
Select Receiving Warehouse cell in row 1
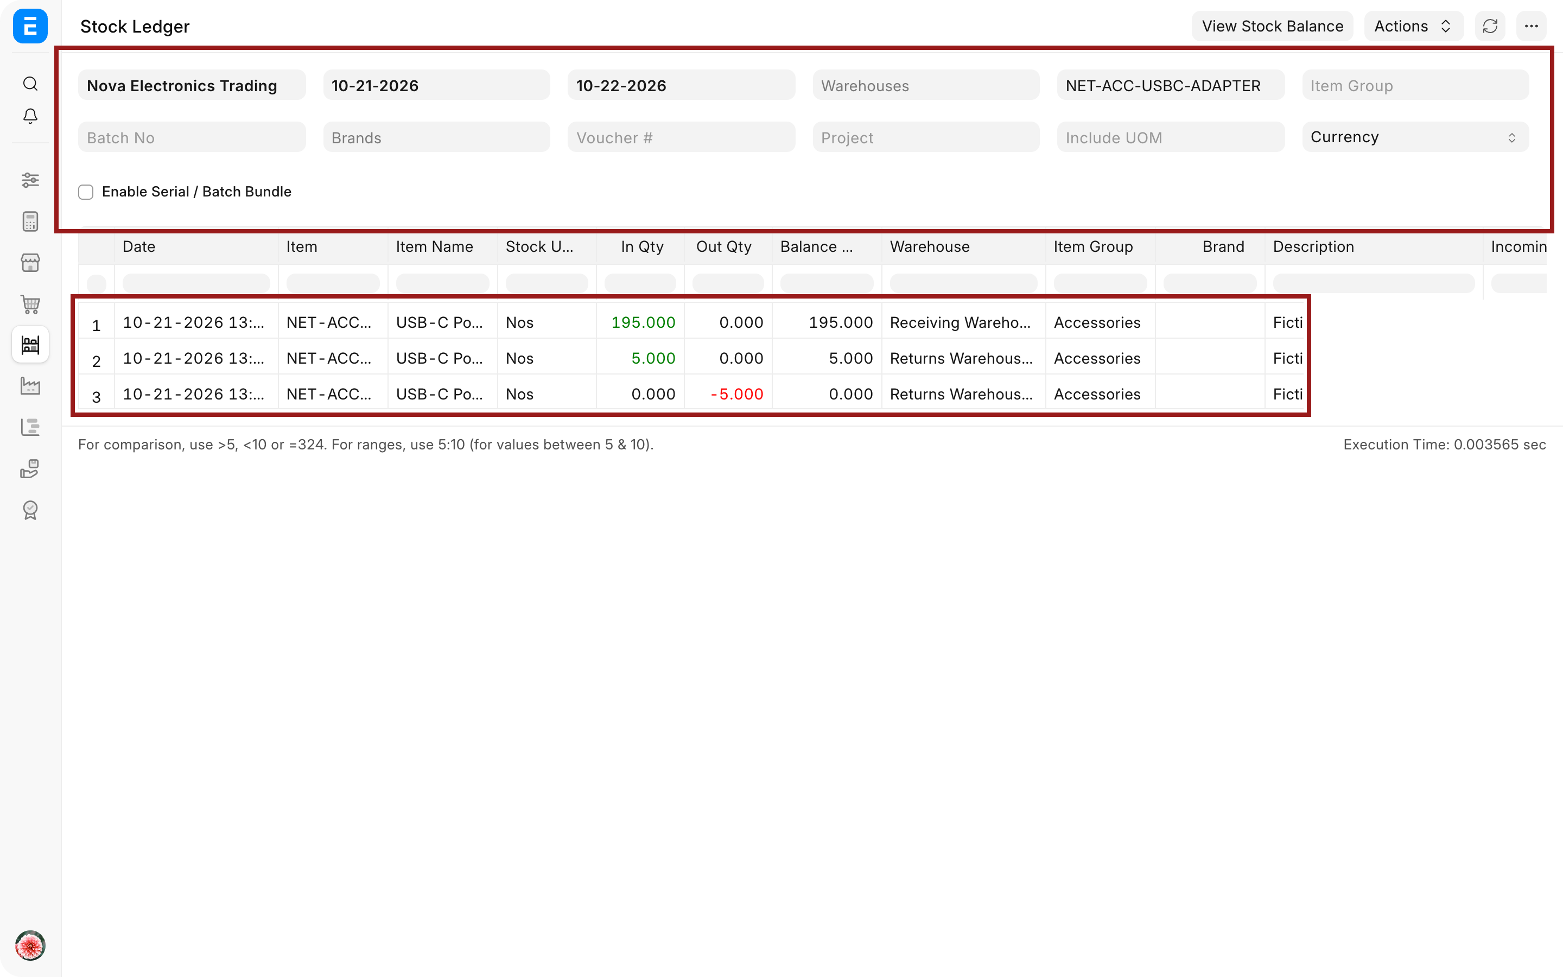click(964, 322)
